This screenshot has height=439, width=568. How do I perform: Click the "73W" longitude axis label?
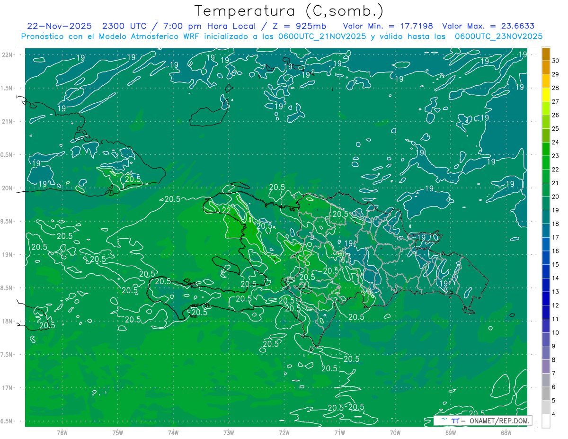click(x=229, y=432)
